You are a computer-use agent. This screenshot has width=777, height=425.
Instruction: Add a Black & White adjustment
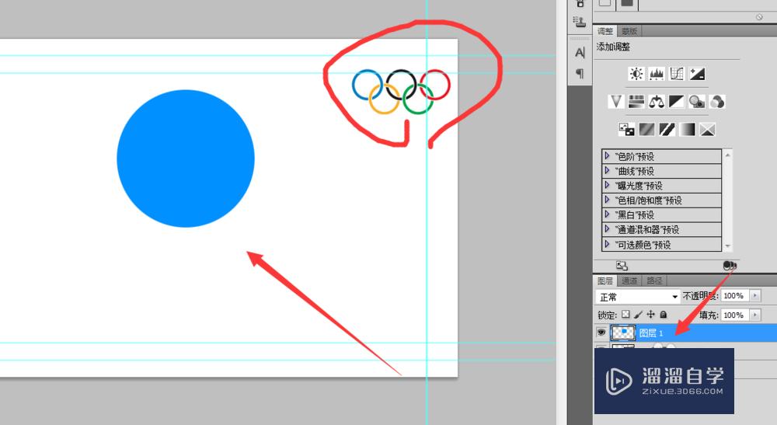677,102
